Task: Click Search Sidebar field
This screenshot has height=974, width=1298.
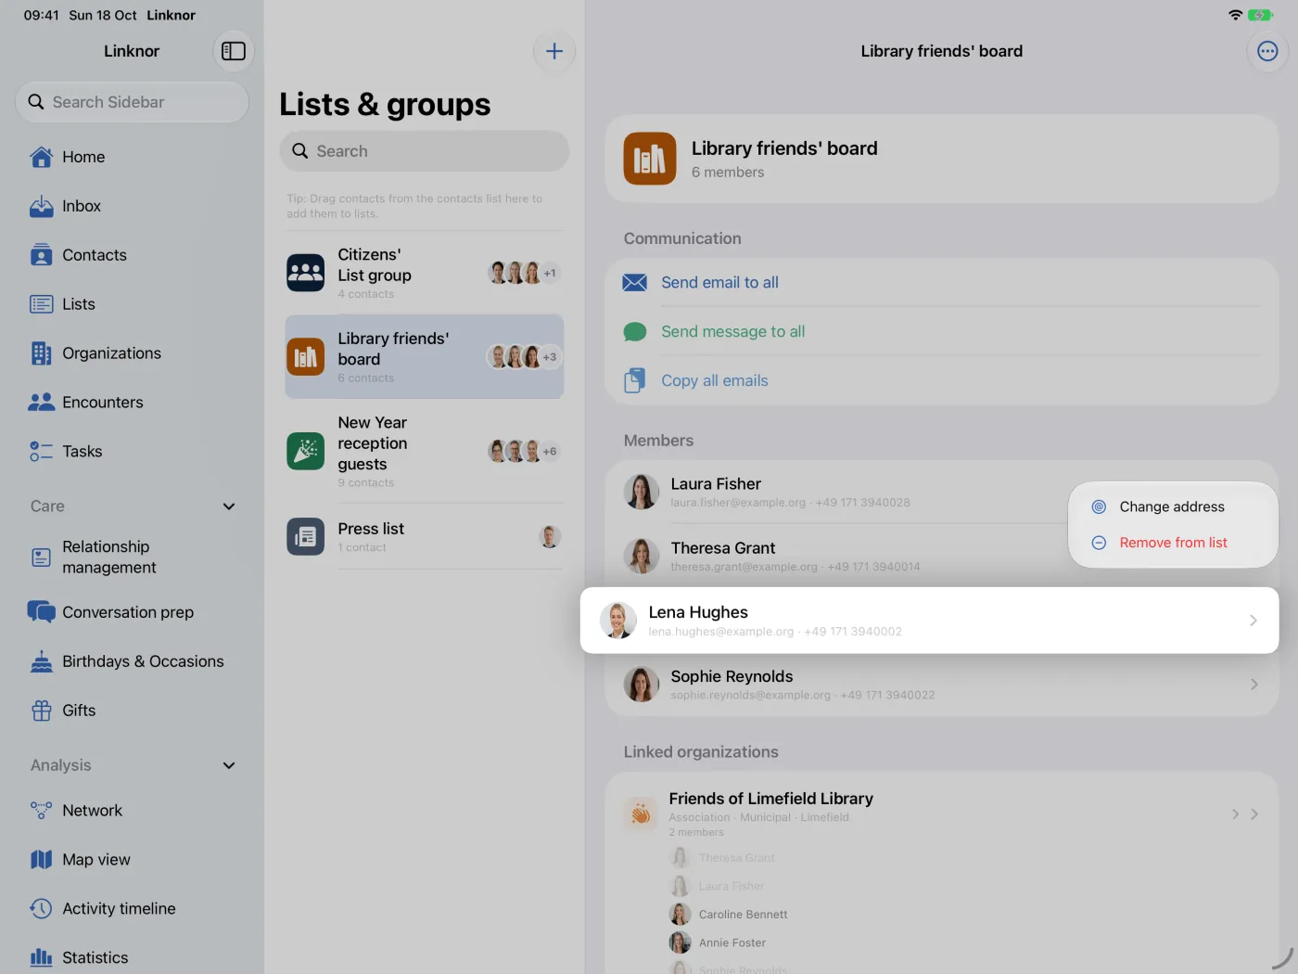Action: [x=133, y=102]
